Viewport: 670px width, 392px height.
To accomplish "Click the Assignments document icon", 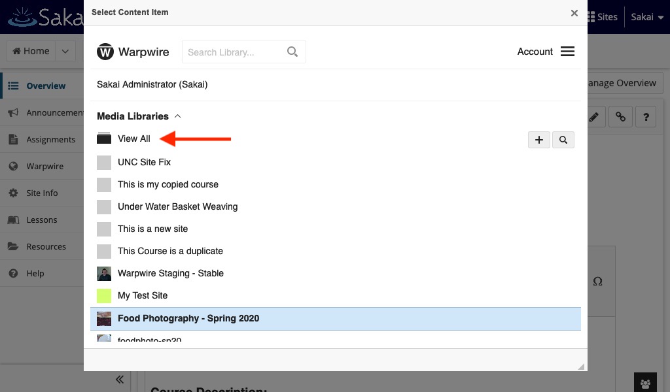I will [x=13, y=139].
